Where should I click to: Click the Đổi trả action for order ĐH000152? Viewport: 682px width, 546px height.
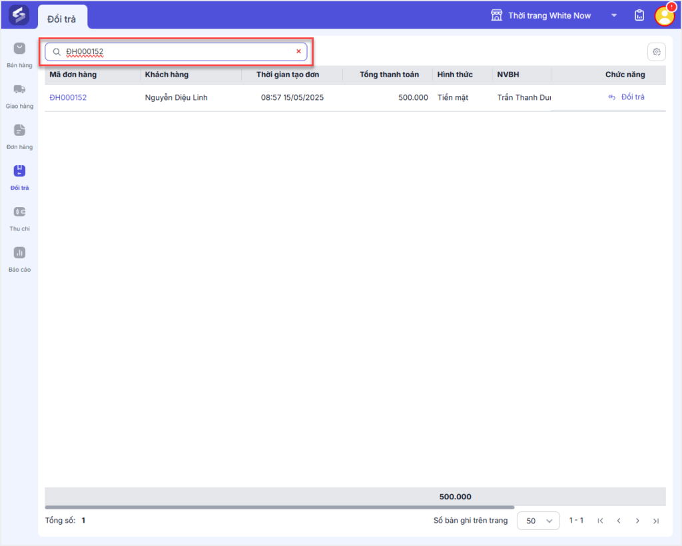[626, 97]
